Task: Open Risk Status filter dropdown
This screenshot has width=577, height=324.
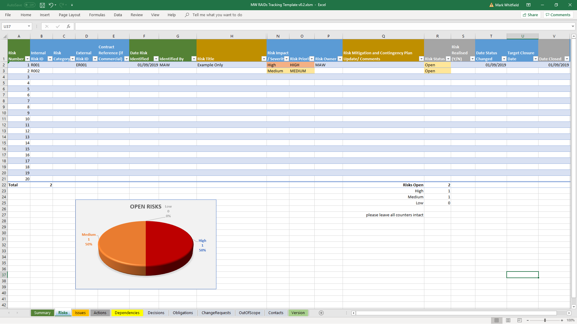Action: point(448,59)
